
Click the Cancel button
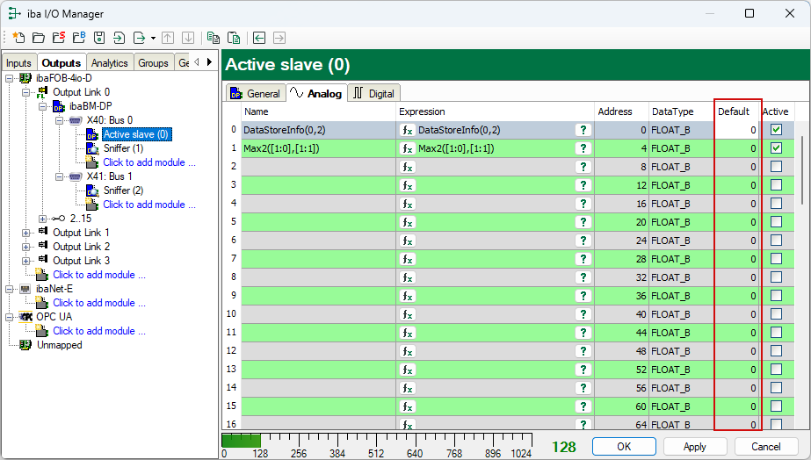[x=766, y=447]
